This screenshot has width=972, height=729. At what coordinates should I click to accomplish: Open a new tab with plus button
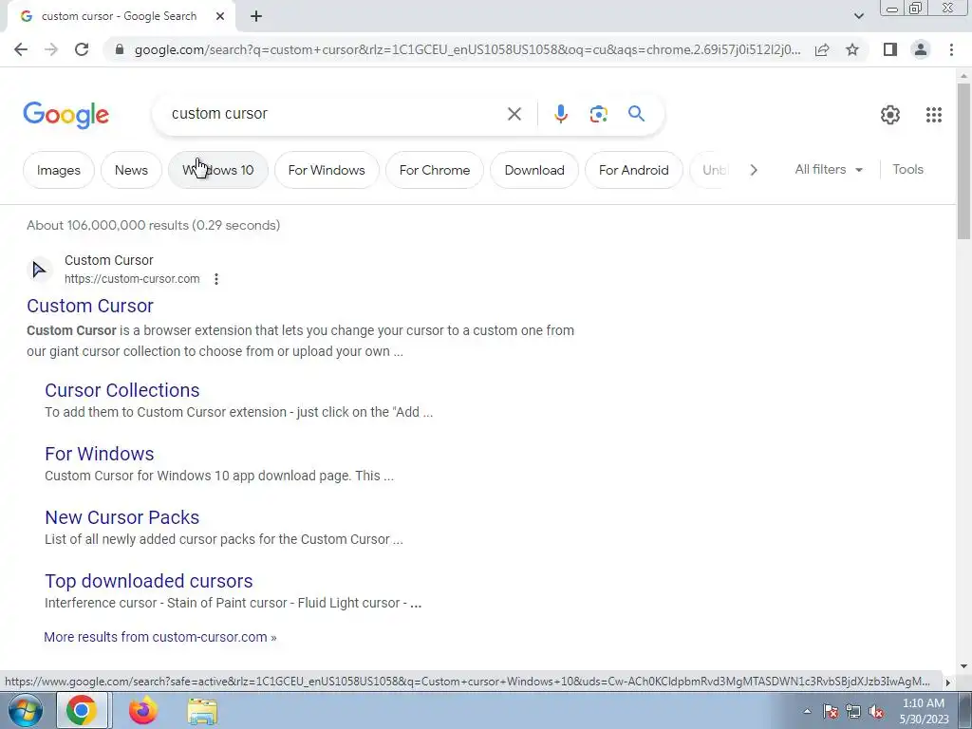tap(256, 16)
